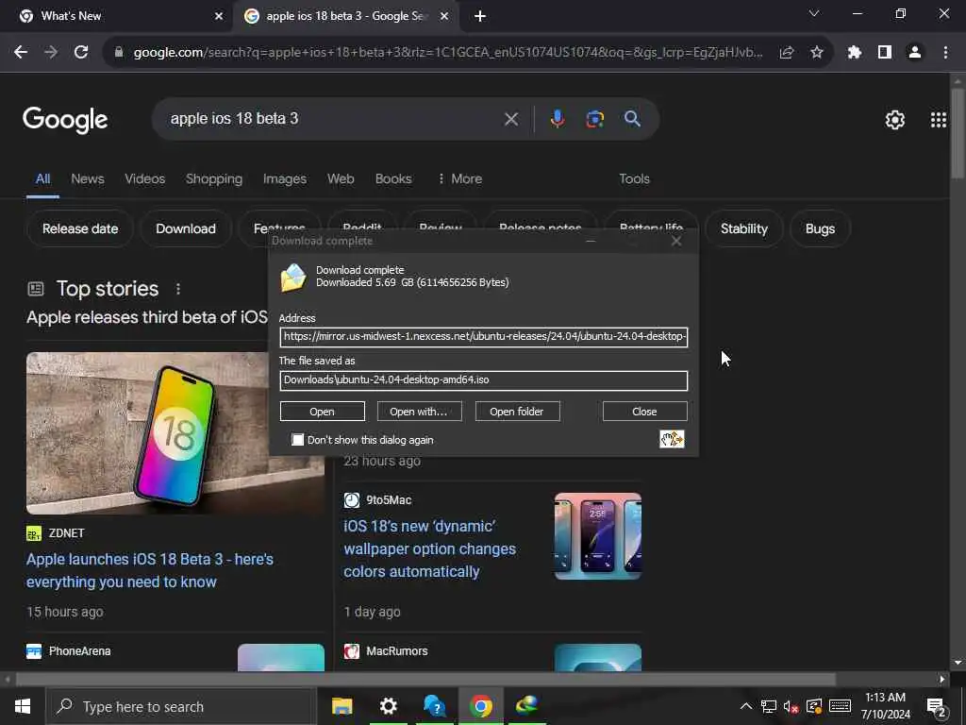The width and height of the screenshot is (966, 725).
Task: Bookmark this page with the star icon
Action: [x=817, y=53]
